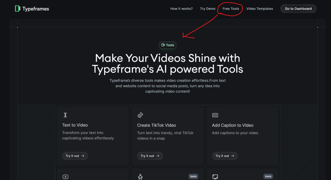Click the TikTok logo icon
This screenshot has width=331, height=180.
(x=140, y=115)
